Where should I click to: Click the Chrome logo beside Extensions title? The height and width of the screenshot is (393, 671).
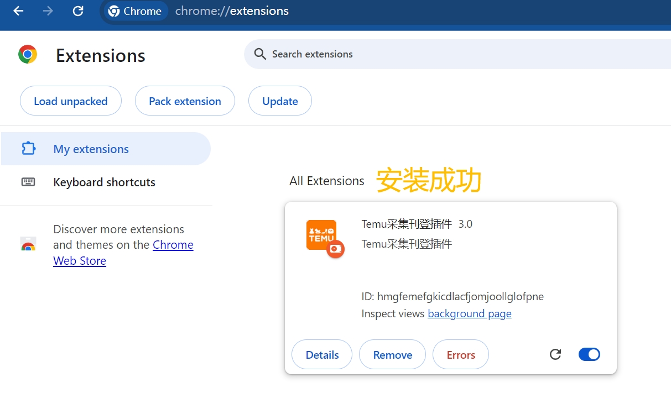tap(28, 55)
